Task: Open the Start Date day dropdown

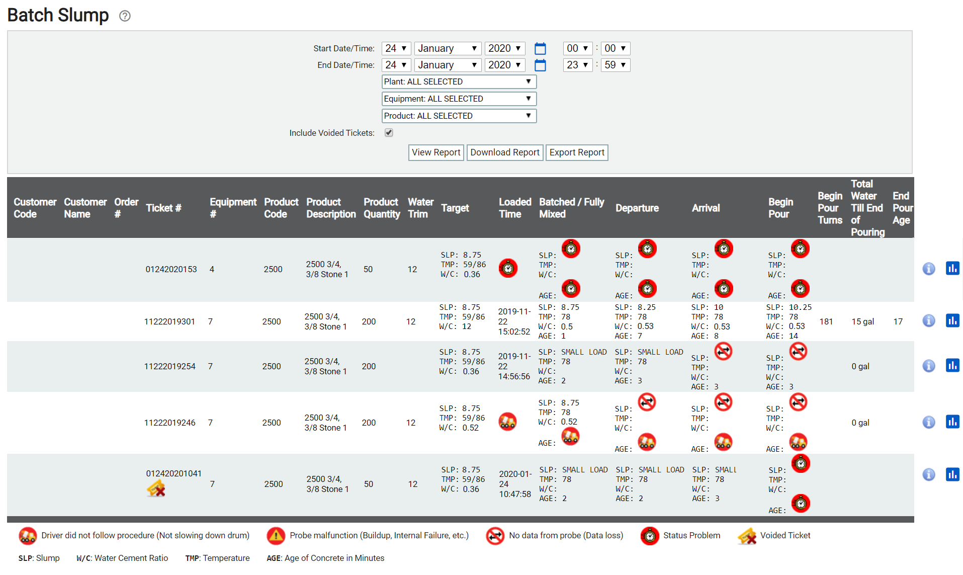Action: click(396, 48)
